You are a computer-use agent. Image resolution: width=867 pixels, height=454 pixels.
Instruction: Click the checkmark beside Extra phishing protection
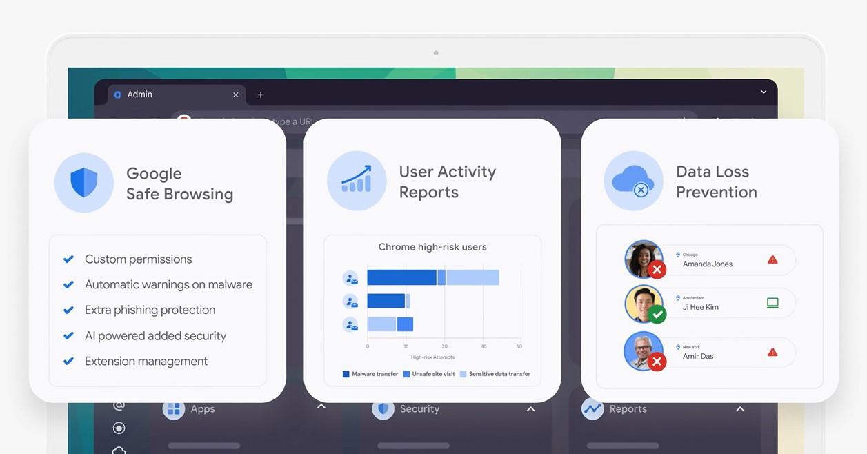[68, 310]
